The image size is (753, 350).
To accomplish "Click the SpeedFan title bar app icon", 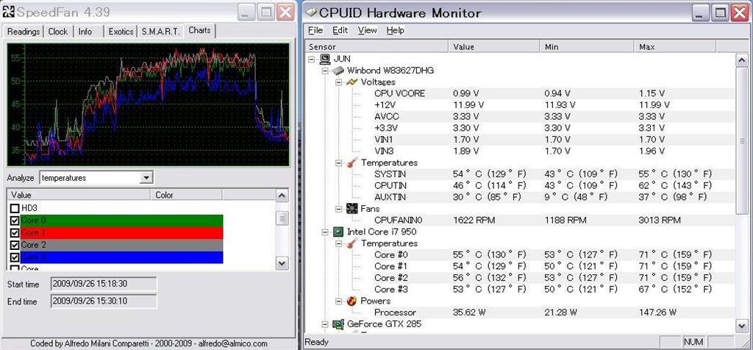I will (8, 12).
